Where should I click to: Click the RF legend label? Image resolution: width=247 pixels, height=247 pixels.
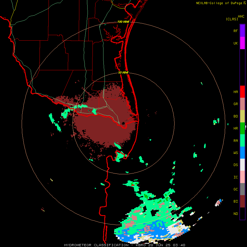point(235,31)
